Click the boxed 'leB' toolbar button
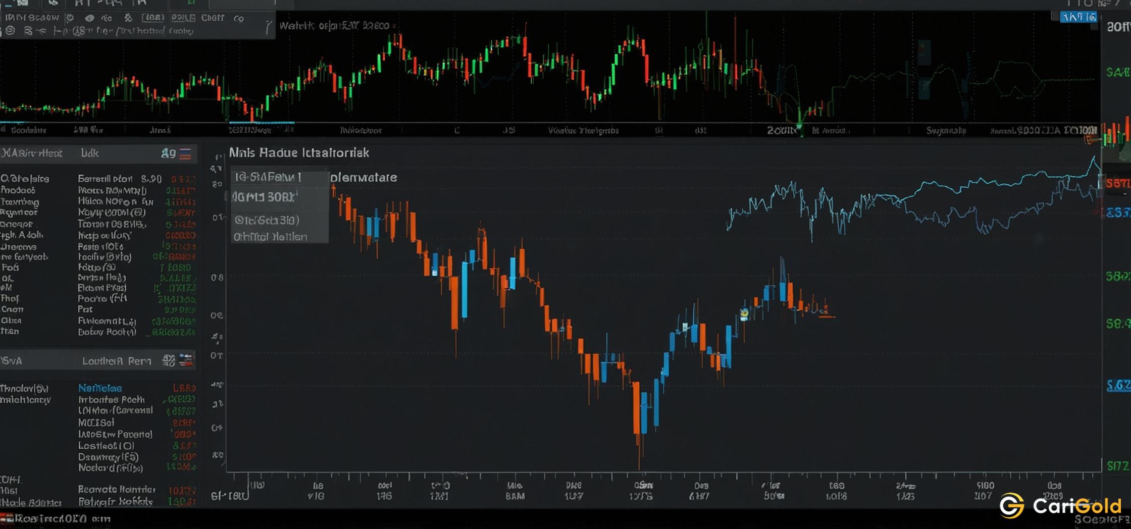1131x529 pixels. [152, 18]
